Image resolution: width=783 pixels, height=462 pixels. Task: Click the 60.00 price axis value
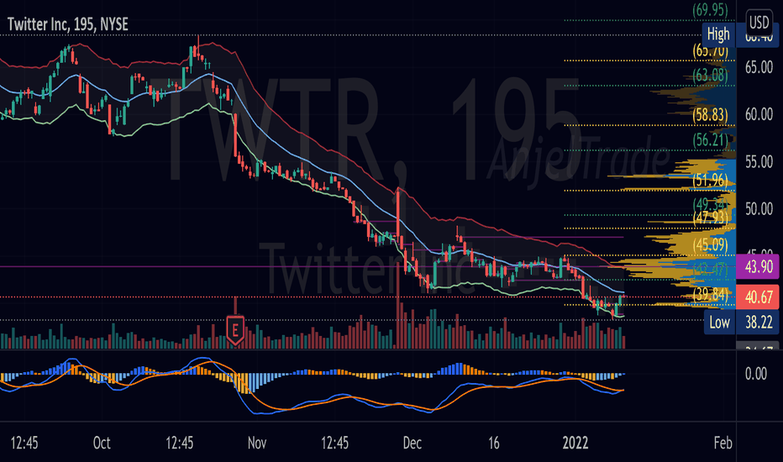pos(759,114)
